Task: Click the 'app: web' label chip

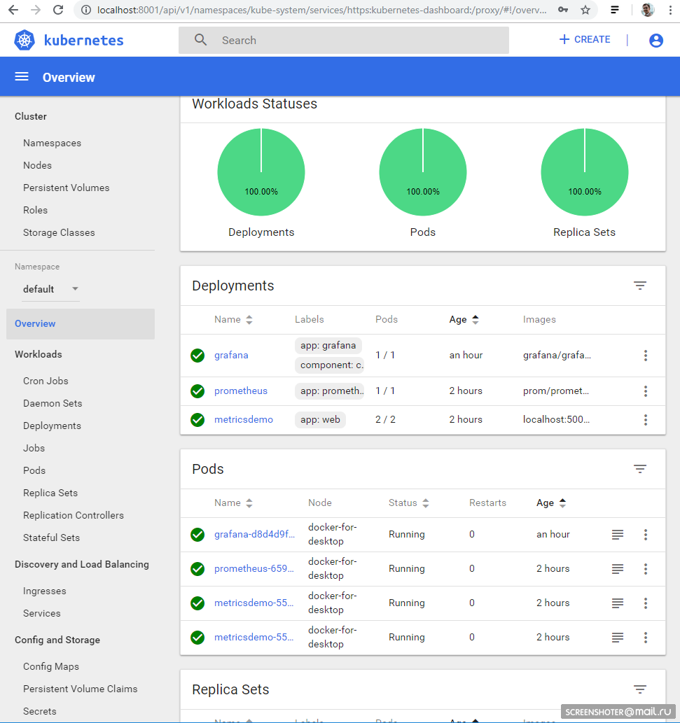Action: coord(320,420)
